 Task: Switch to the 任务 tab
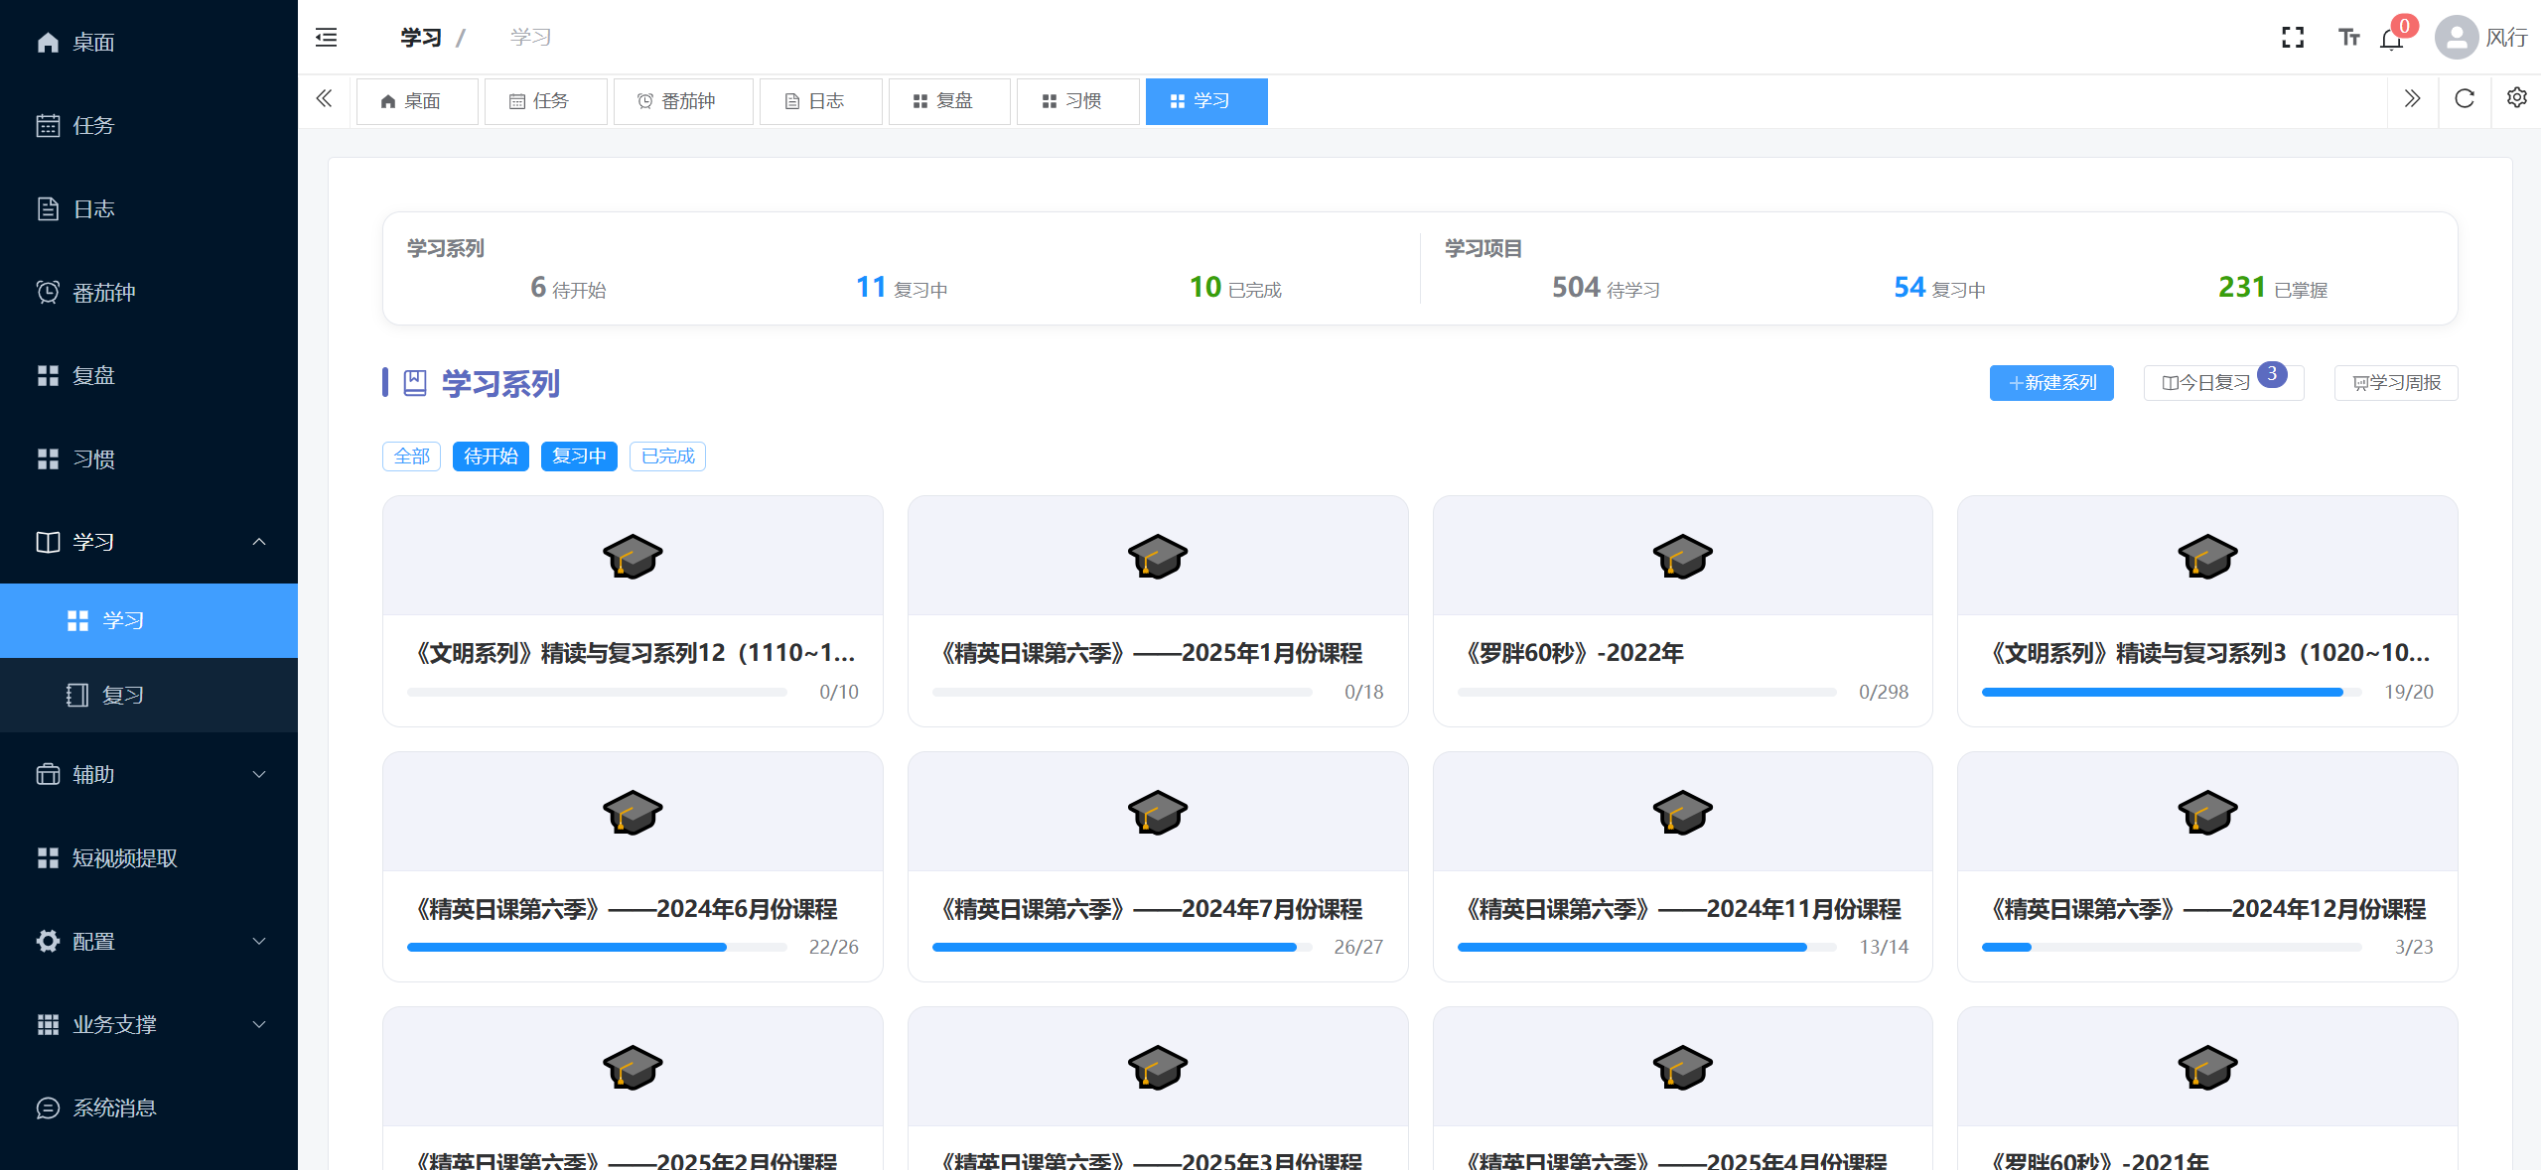(545, 101)
